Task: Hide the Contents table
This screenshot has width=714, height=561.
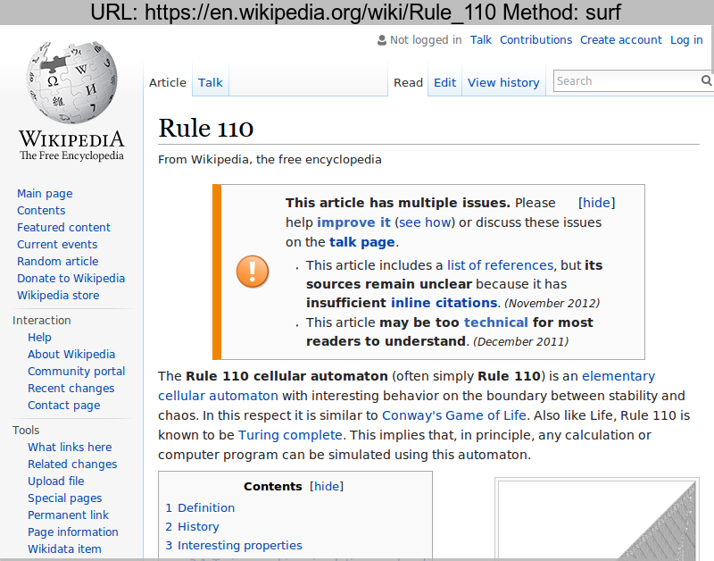Action: [x=327, y=486]
